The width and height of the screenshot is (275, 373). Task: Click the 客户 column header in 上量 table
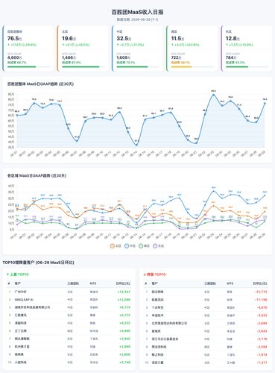click(17, 283)
